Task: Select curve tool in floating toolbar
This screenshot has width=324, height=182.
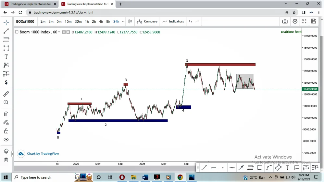Action: 269,168
